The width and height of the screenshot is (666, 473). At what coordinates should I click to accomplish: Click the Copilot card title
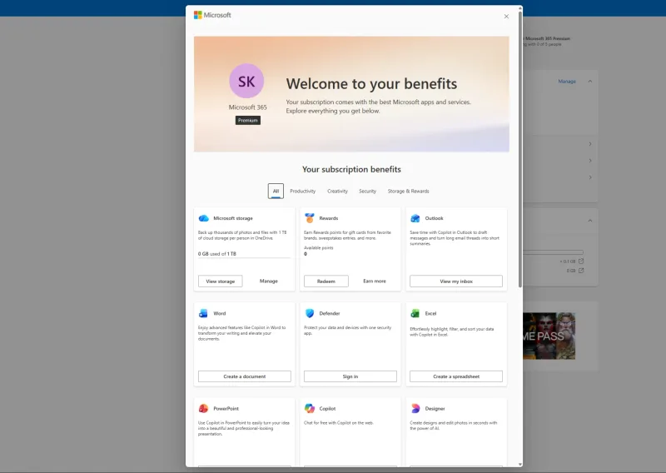[x=327, y=408]
